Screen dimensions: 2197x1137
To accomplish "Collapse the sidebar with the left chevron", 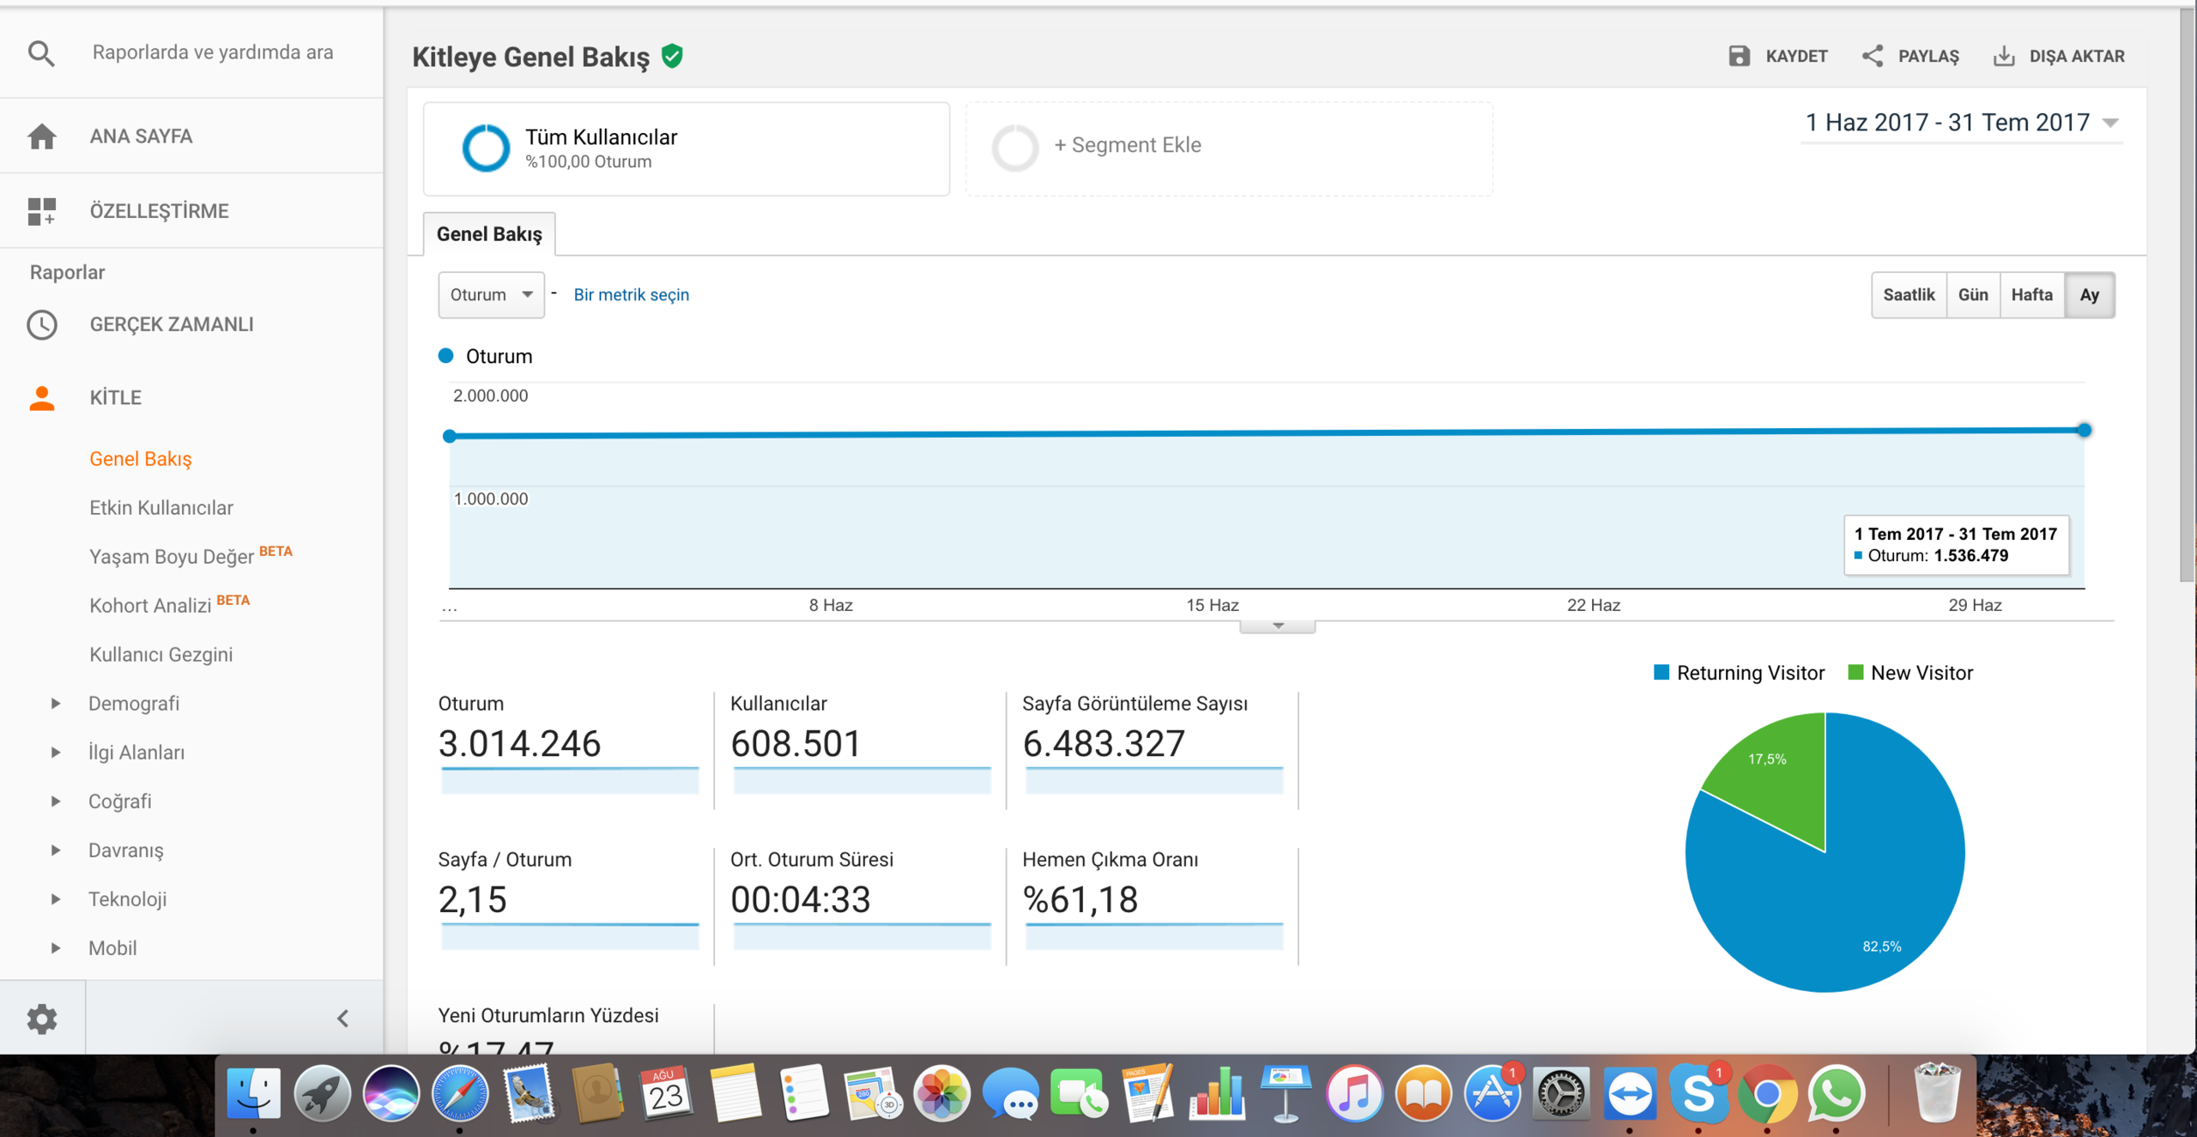I will click(342, 1019).
